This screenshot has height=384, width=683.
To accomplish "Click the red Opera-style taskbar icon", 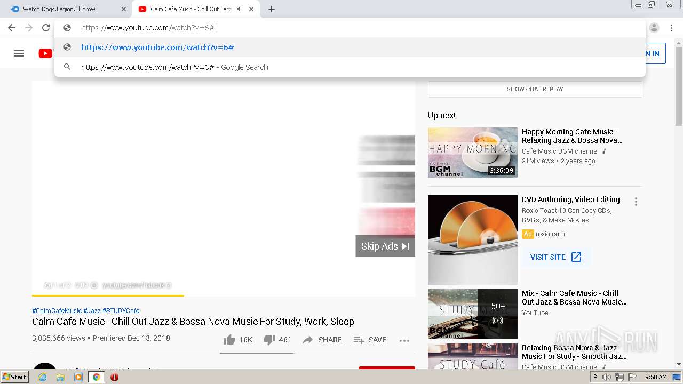I will point(114,377).
